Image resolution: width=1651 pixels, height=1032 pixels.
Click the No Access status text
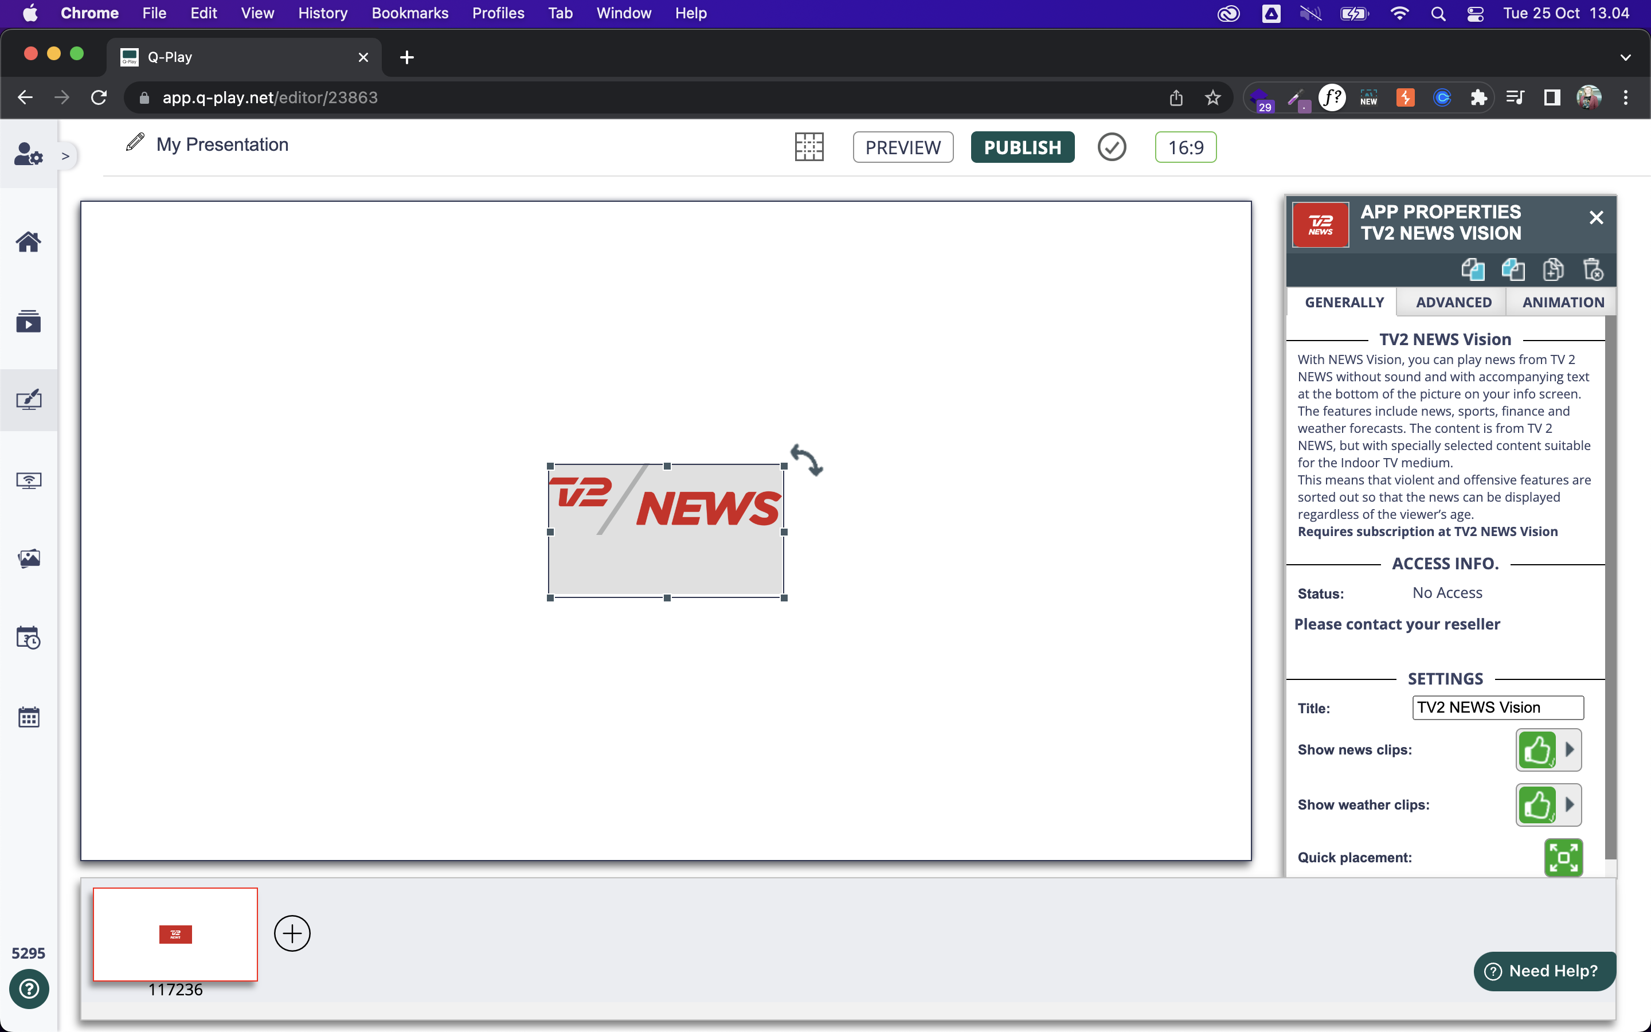coord(1447,593)
